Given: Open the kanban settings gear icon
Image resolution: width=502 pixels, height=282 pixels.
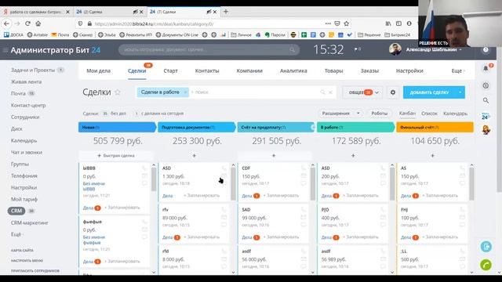Looking at the screenshot, I should [393, 92].
